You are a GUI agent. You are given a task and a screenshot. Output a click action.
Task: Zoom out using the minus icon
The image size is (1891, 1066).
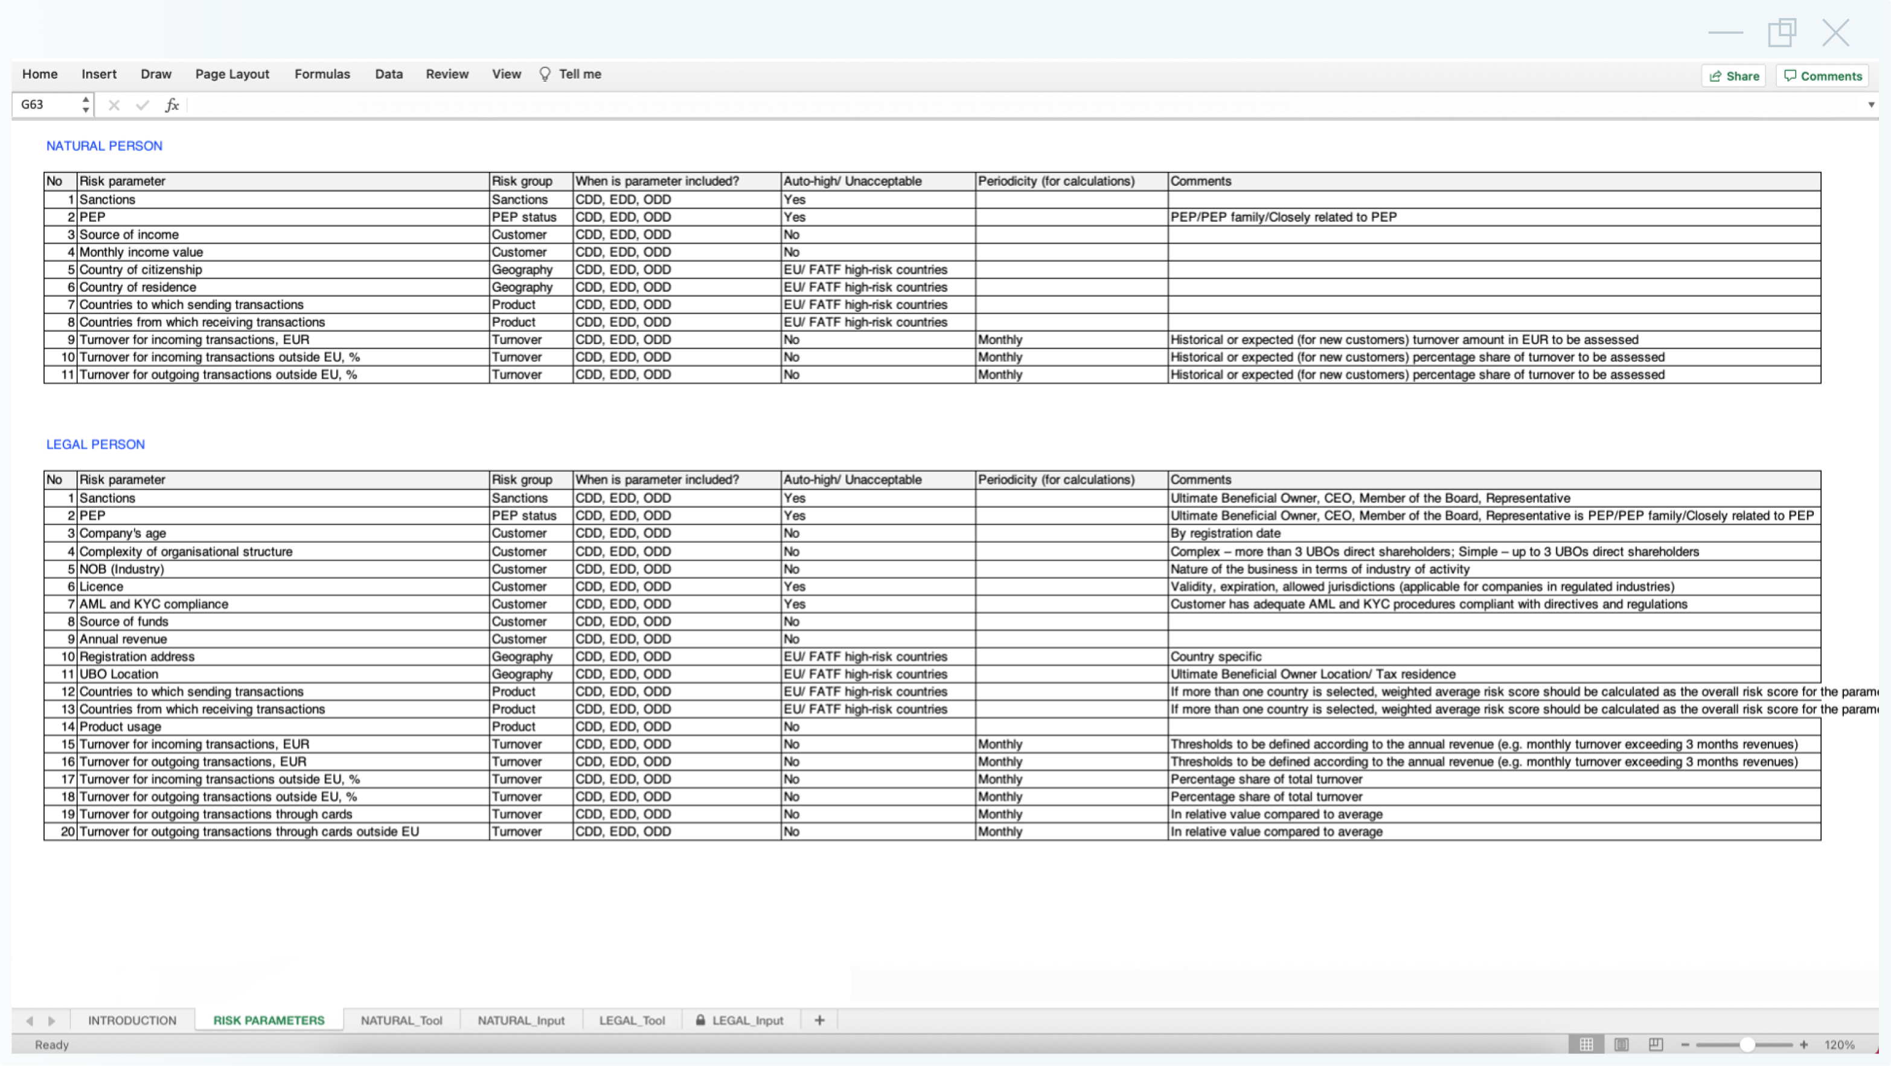pos(1685,1044)
